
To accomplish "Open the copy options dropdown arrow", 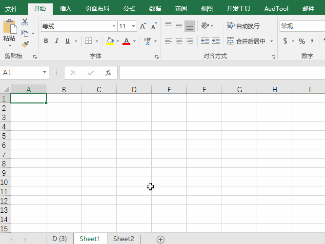I will point(33,33).
